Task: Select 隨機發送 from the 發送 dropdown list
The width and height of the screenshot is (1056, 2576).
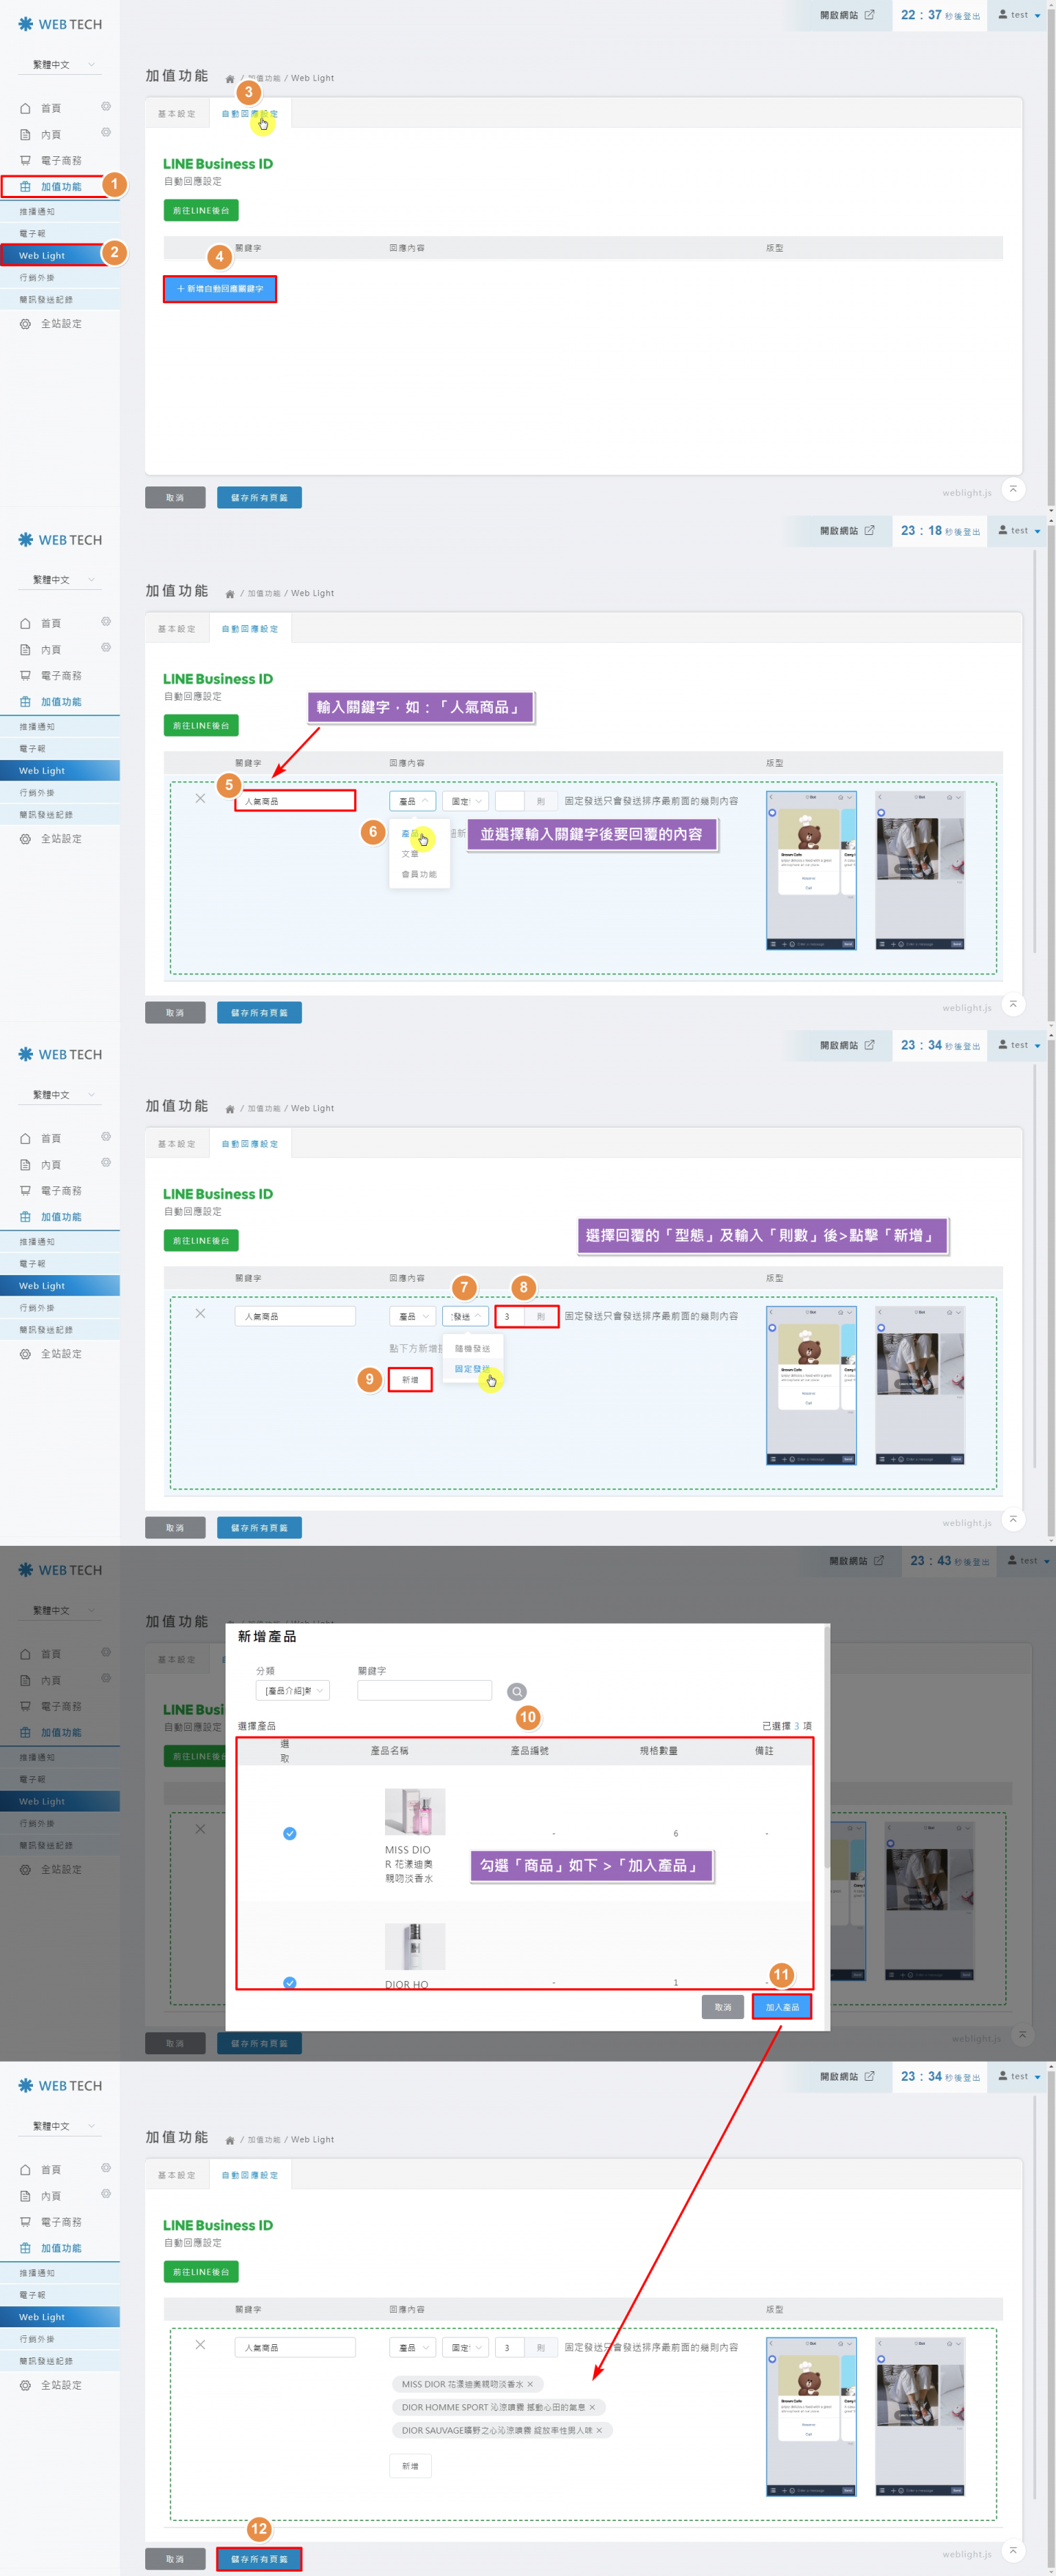Action: 472,1348
